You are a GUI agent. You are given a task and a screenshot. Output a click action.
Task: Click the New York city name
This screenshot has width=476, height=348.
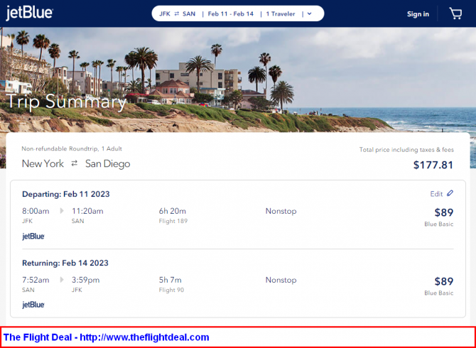click(x=43, y=164)
